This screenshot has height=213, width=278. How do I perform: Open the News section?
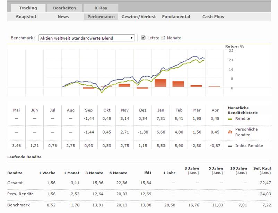click(x=63, y=17)
